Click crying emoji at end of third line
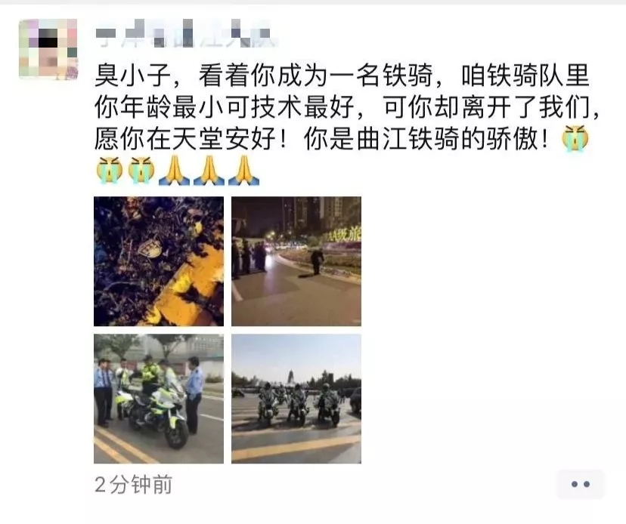The image size is (626, 524). click(575, 138)
